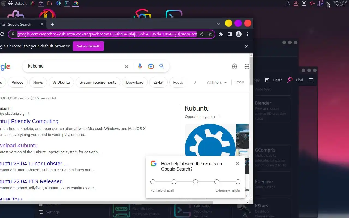Bookmark this page with star icon
Viewport: 349px width, 218px height.
click(210, 34)
